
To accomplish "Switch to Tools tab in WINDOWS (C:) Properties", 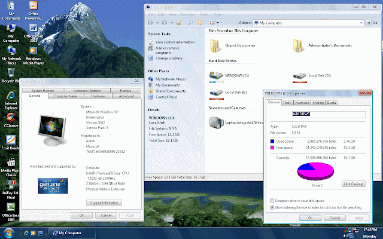I will click(287, 103).
